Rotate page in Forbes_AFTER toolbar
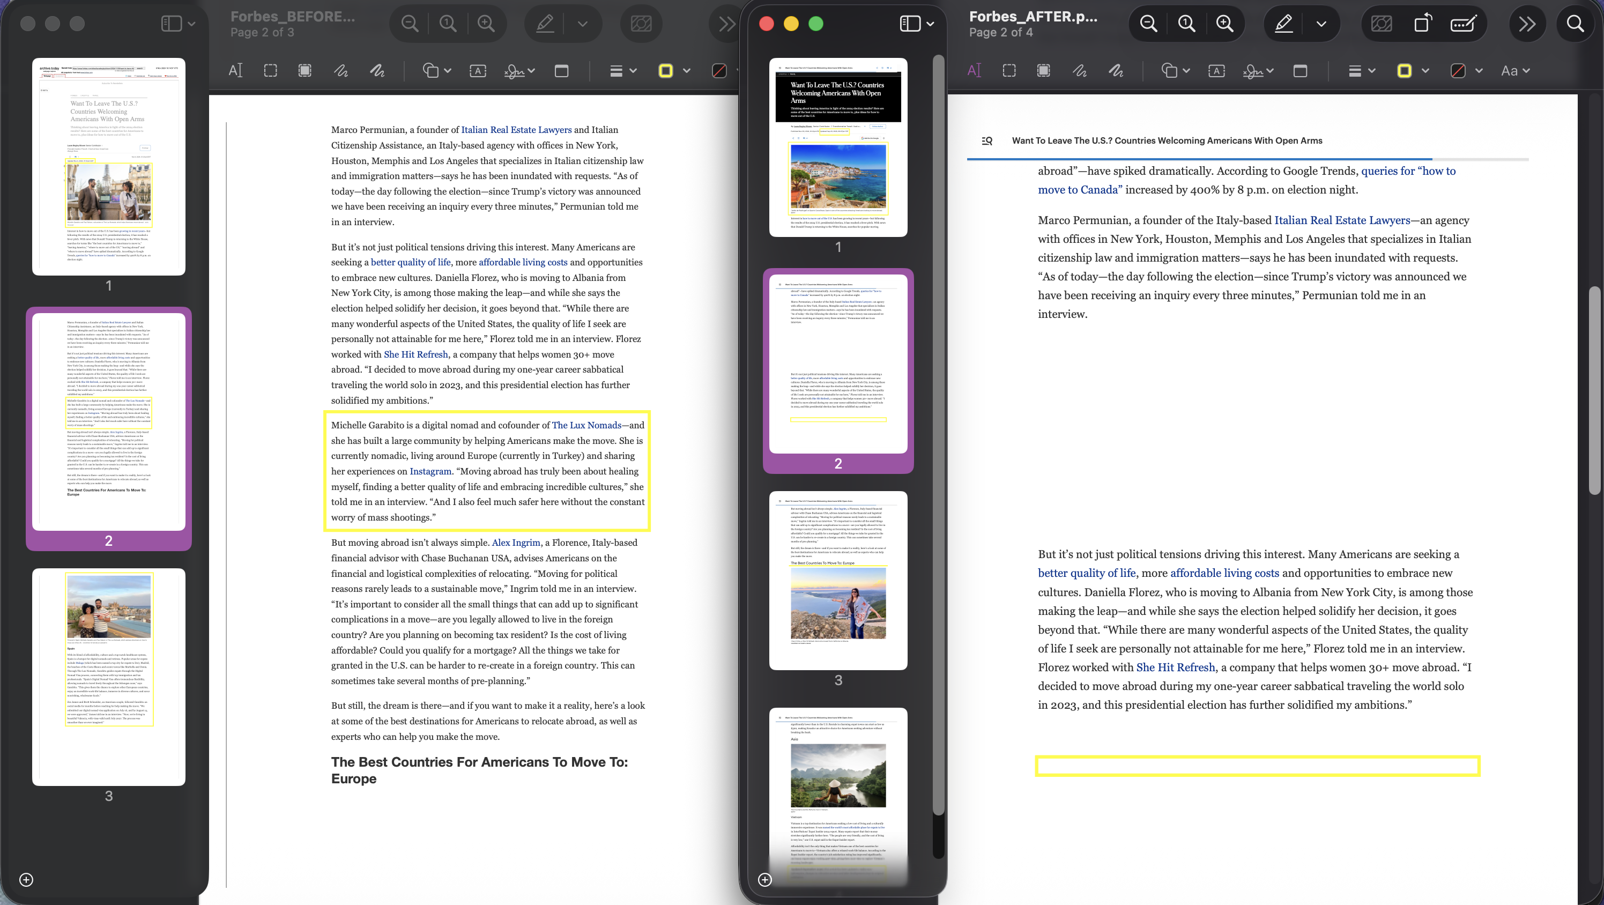This screenshot has width=1604, height=905. [x=1423, y=24]
